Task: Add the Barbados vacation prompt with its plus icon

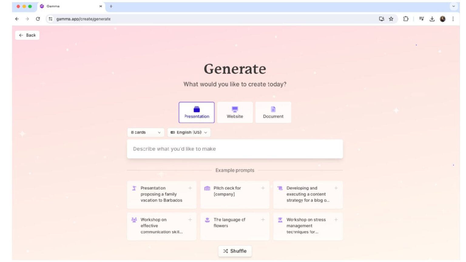Action: pyautogui.click(x=190, y=188)
